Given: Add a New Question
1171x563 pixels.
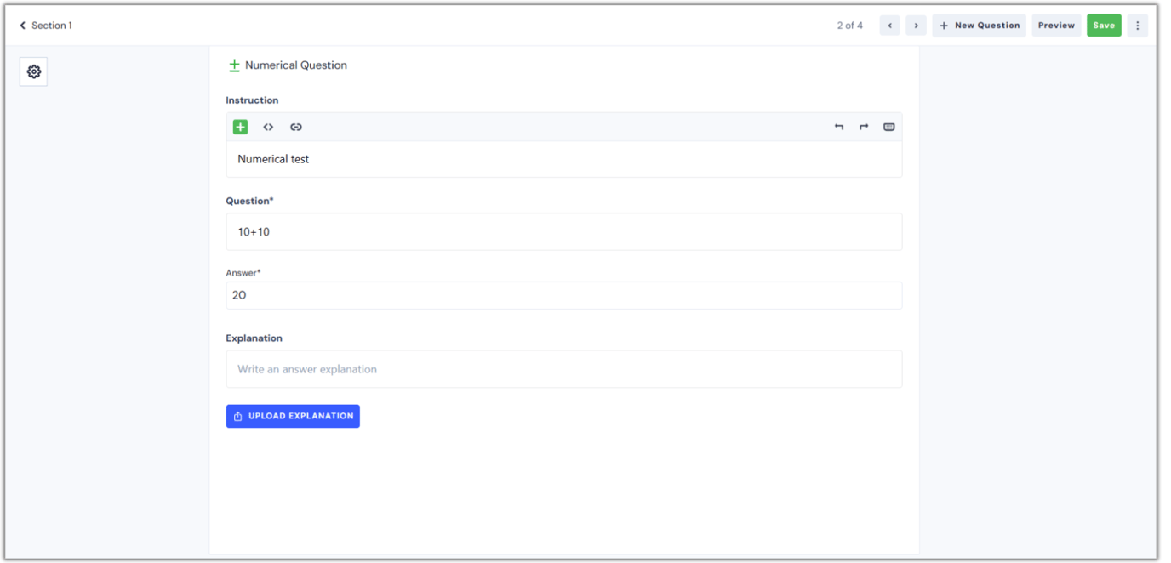Looking at the screenshot, I should [979, 26].
